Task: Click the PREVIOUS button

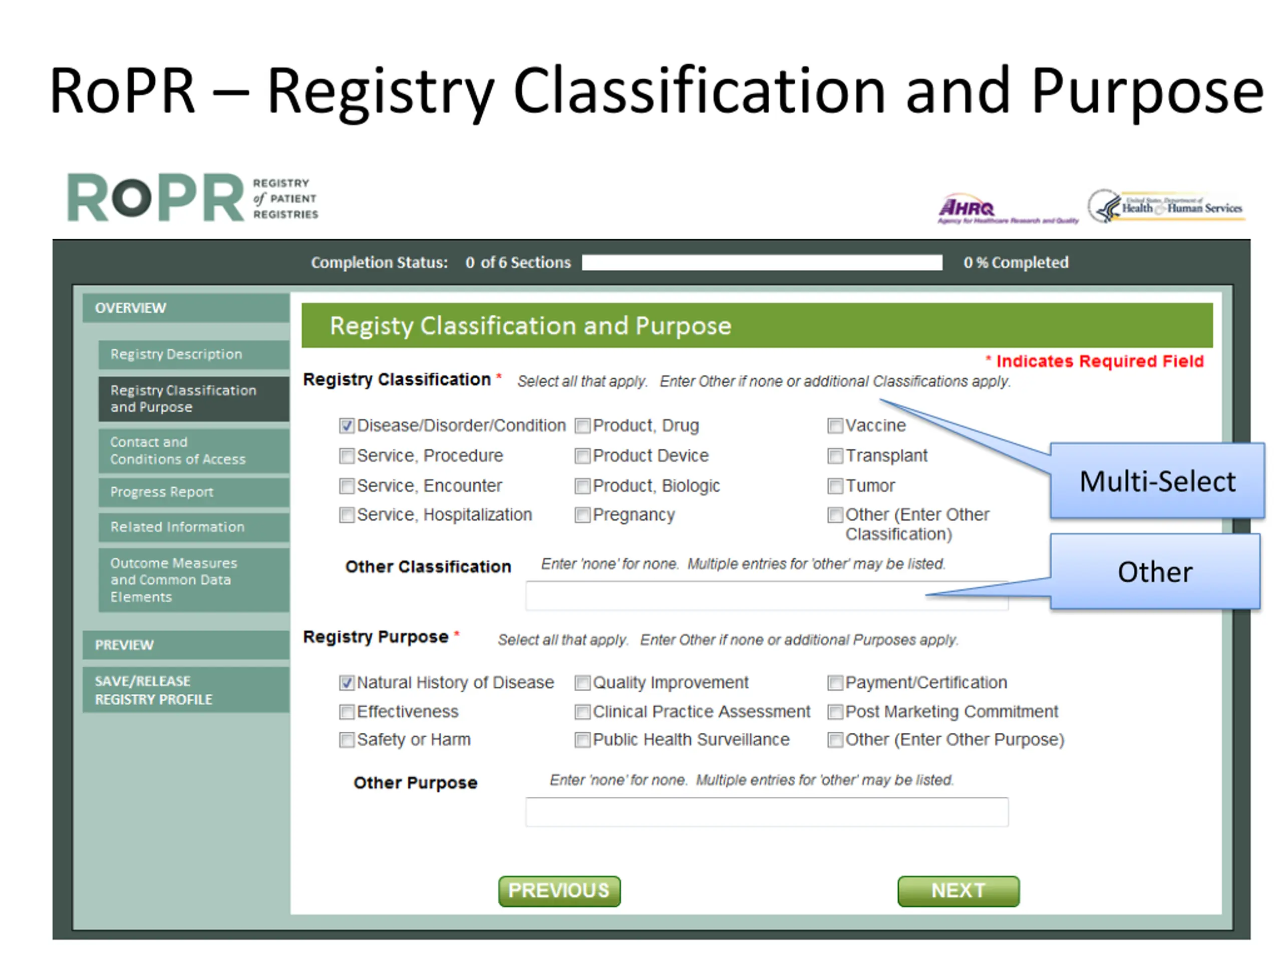Action: coord(559,891)
